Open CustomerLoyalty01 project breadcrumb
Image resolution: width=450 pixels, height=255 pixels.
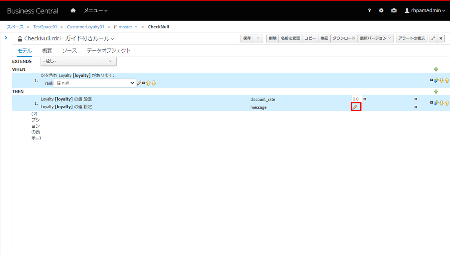coord(85,27)
